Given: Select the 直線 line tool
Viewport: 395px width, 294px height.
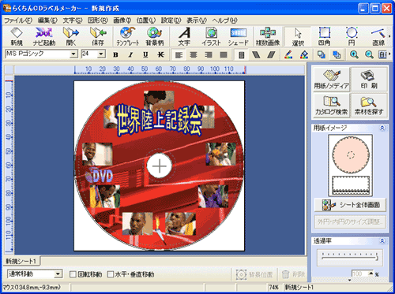Looking at the screenshot, I should pos(378,36).
